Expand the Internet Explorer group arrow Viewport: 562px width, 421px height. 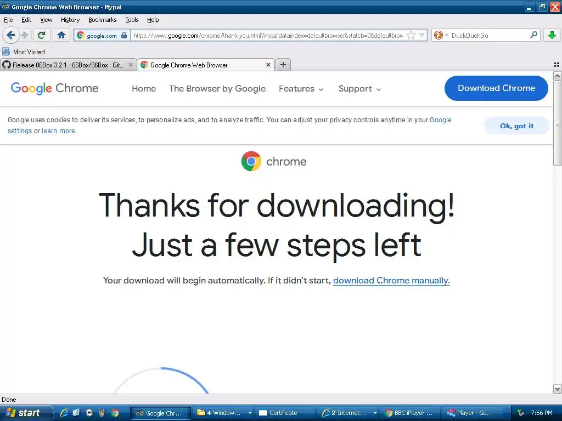[375, 413]
